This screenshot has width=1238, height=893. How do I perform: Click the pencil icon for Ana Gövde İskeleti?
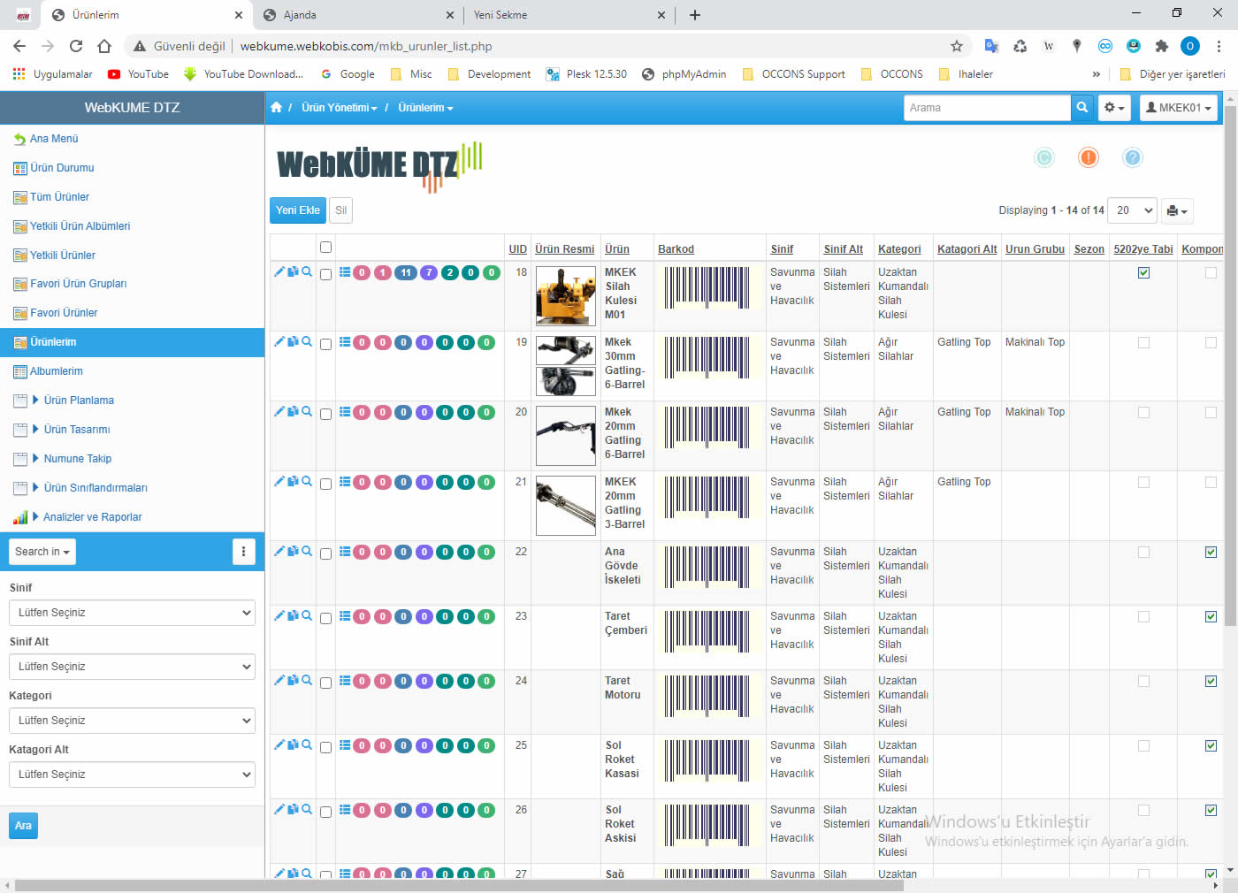click(279, 551)
